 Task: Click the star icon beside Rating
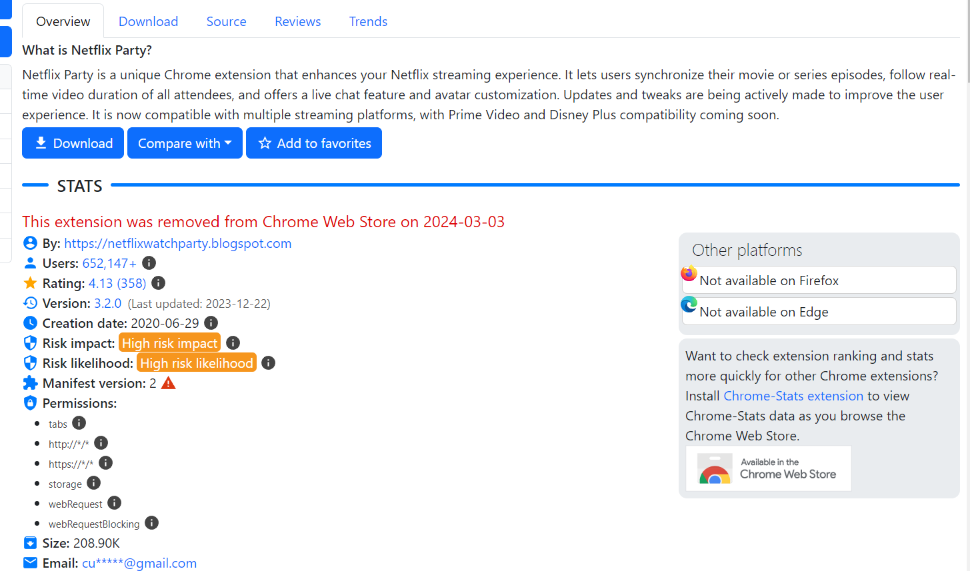point(30,283)
